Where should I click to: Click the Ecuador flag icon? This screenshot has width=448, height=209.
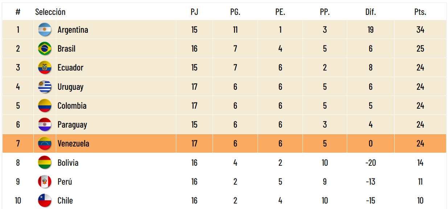(45, 68)
